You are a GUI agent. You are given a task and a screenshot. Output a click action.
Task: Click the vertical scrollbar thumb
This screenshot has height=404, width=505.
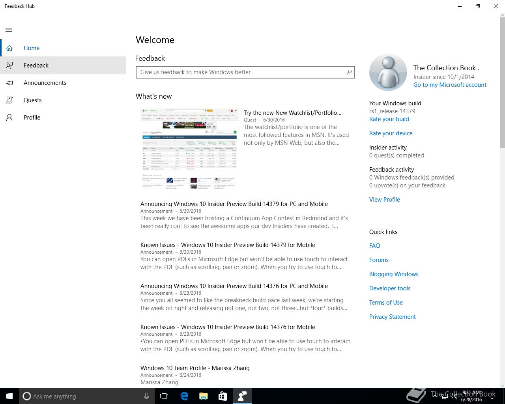coord(502,82)
